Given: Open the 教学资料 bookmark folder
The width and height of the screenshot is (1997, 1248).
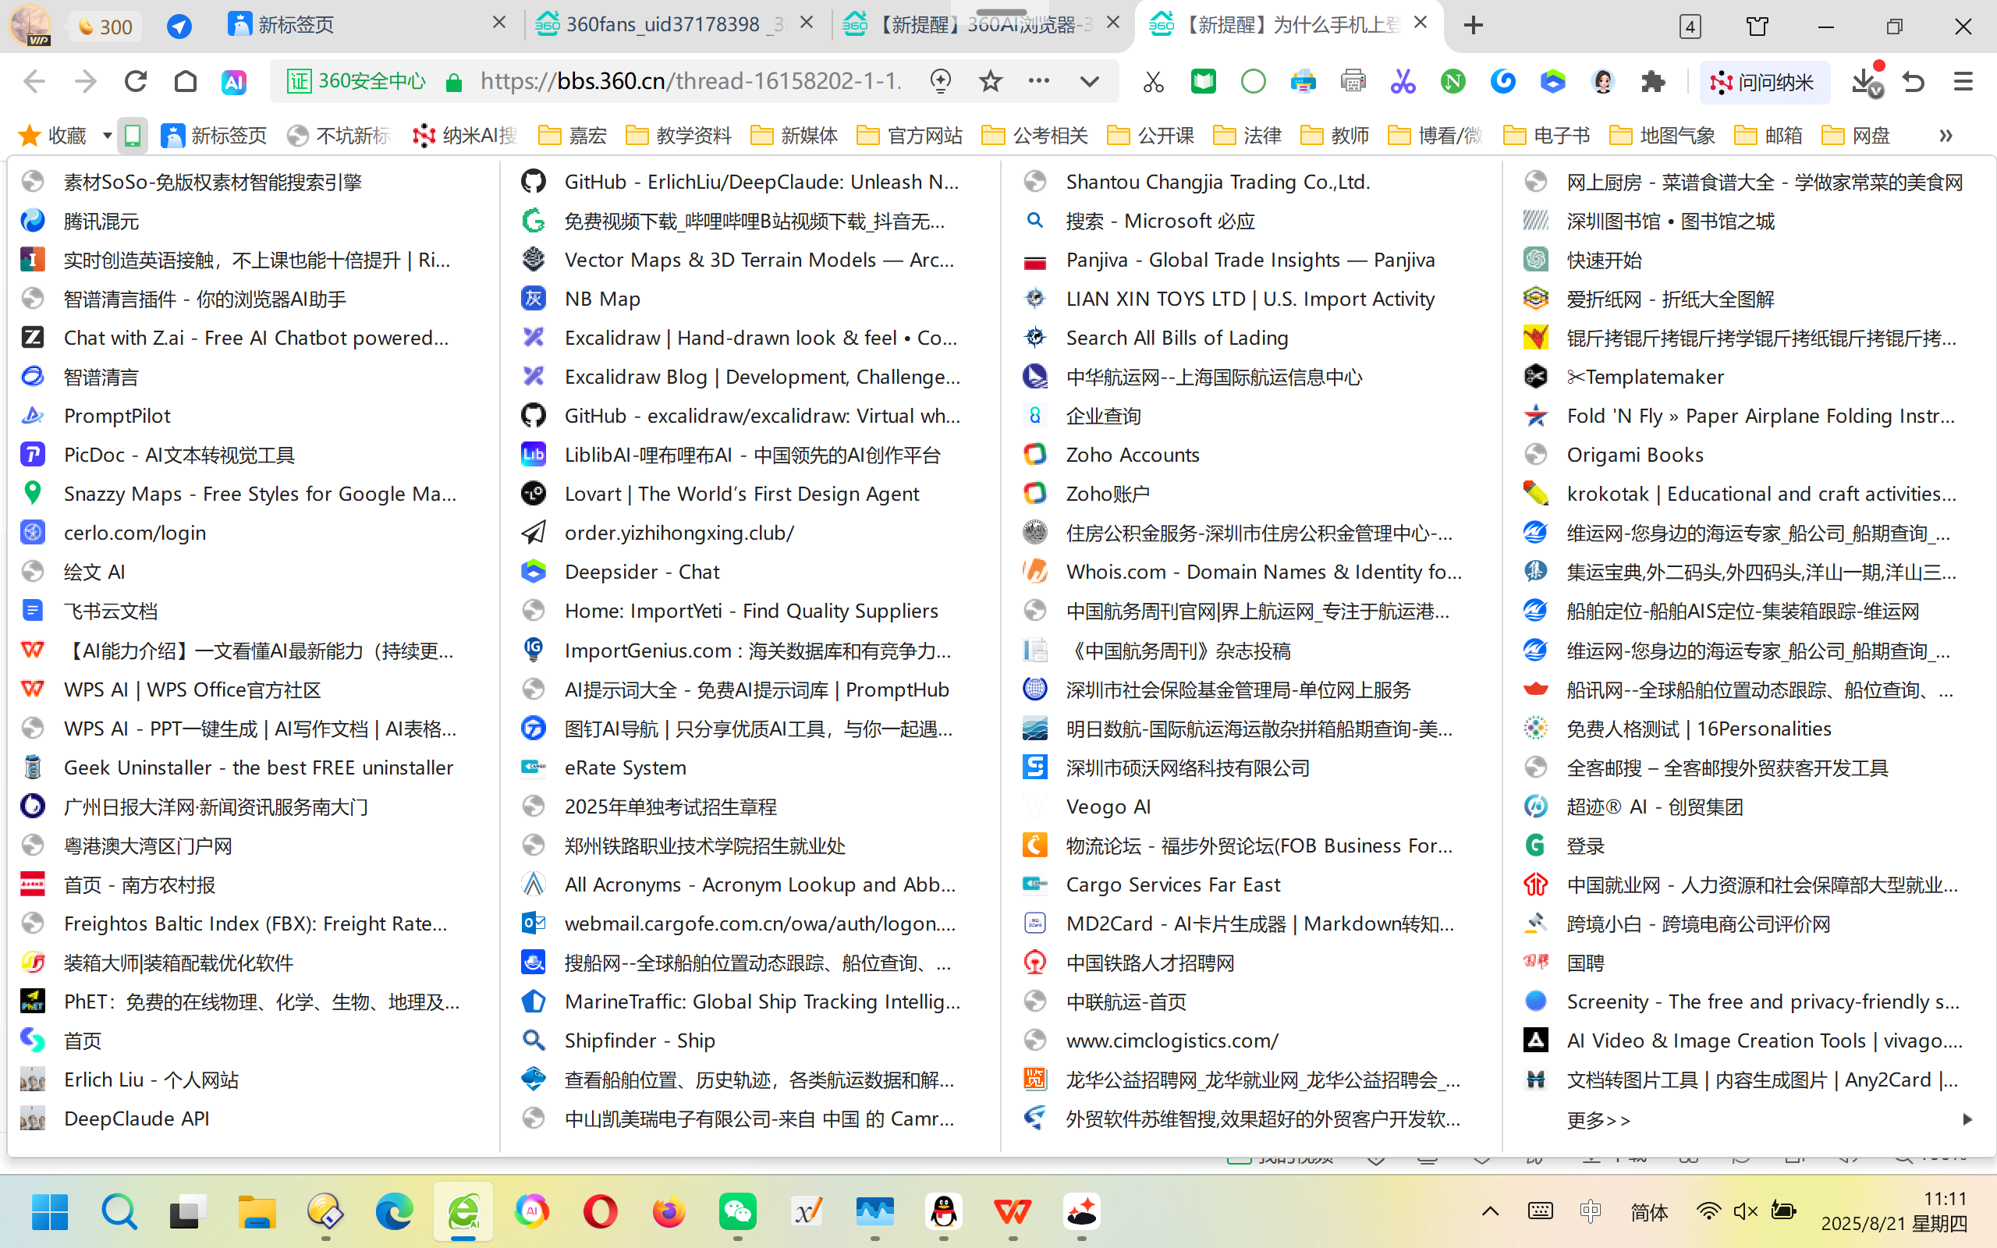Looking at the screenshot, I should tap(679, 136).
